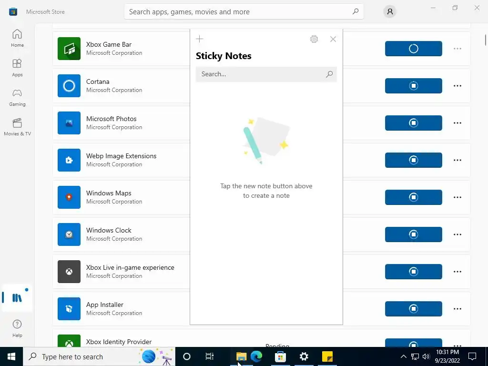This screenshot has width=488, height=366.
Task: Click the Microsoft Store logo icon
Action: tap(13, 12)
